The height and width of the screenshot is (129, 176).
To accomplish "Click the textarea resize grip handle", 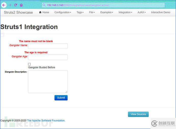I will pos(66,92).
